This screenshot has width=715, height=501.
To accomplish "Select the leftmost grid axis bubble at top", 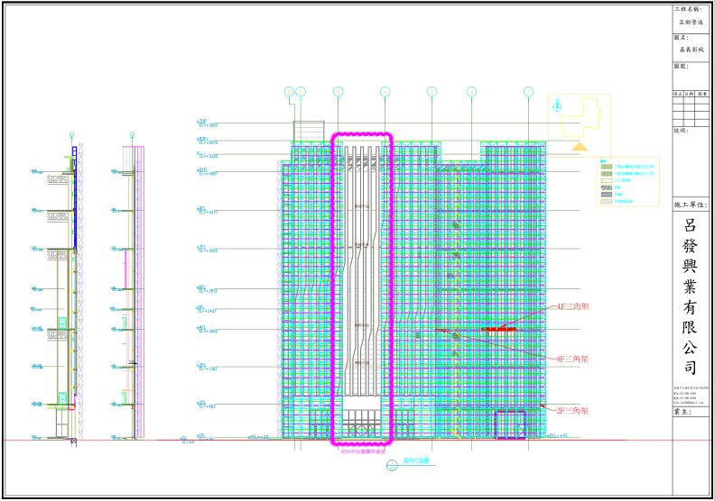I will tap(290, 91).
